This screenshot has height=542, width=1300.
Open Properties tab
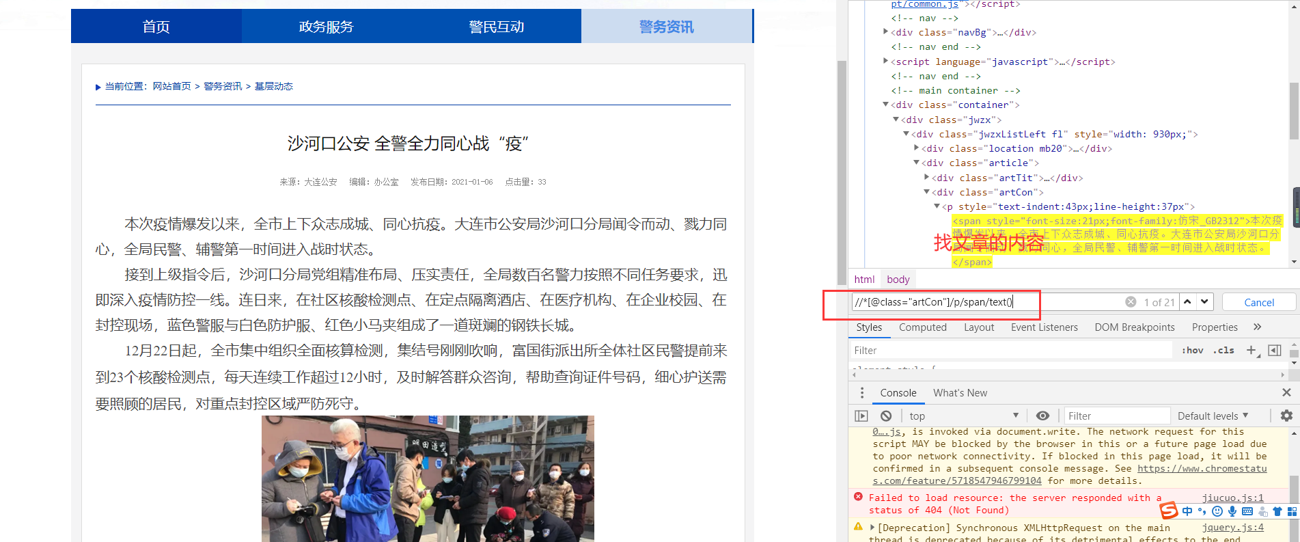(x=1215, y=327)
